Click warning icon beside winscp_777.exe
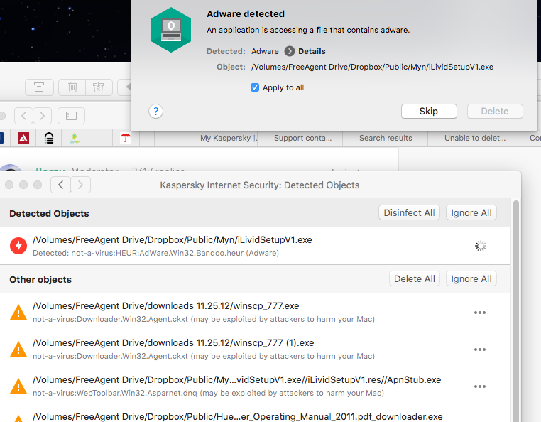 click(18, 312)
